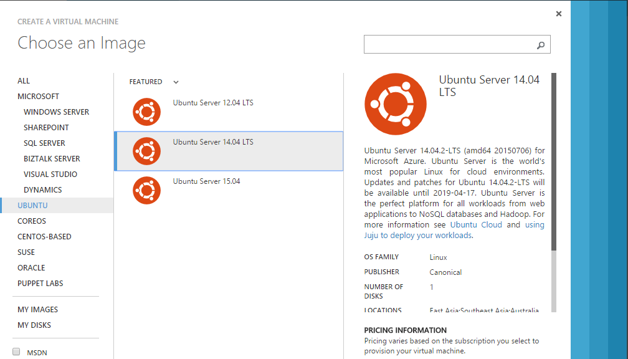Click inside the image search field
Image resolution: width=628 pixels, height=359 pixels.
pyautogui.click(x=449, y=44)
